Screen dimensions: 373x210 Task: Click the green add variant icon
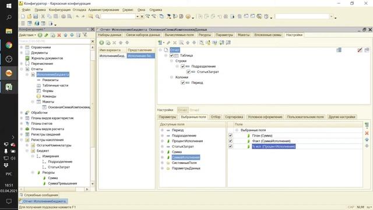[101, 43]
